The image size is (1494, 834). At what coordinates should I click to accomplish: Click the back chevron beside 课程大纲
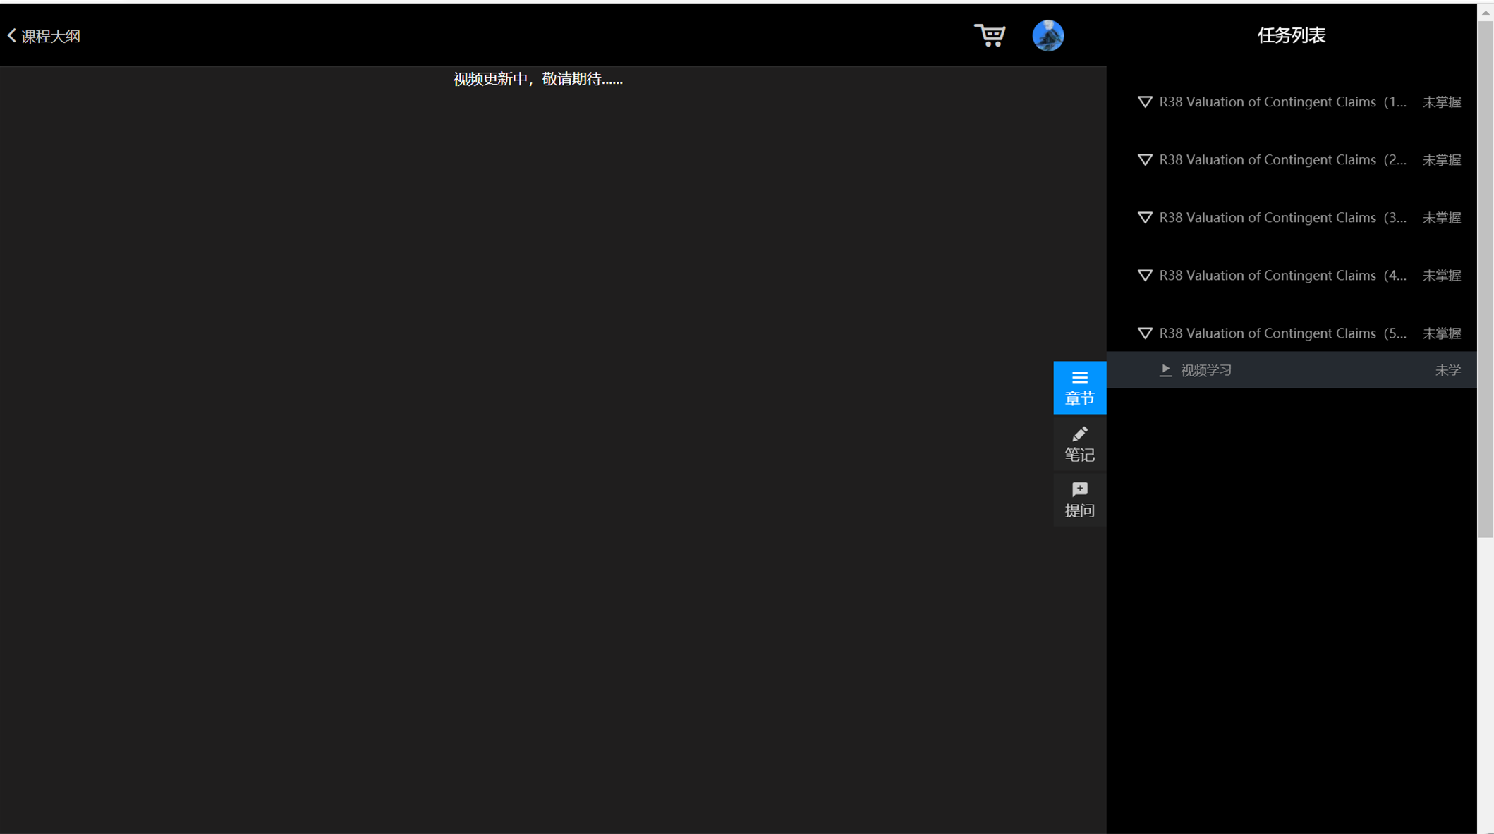coord(11,35)
